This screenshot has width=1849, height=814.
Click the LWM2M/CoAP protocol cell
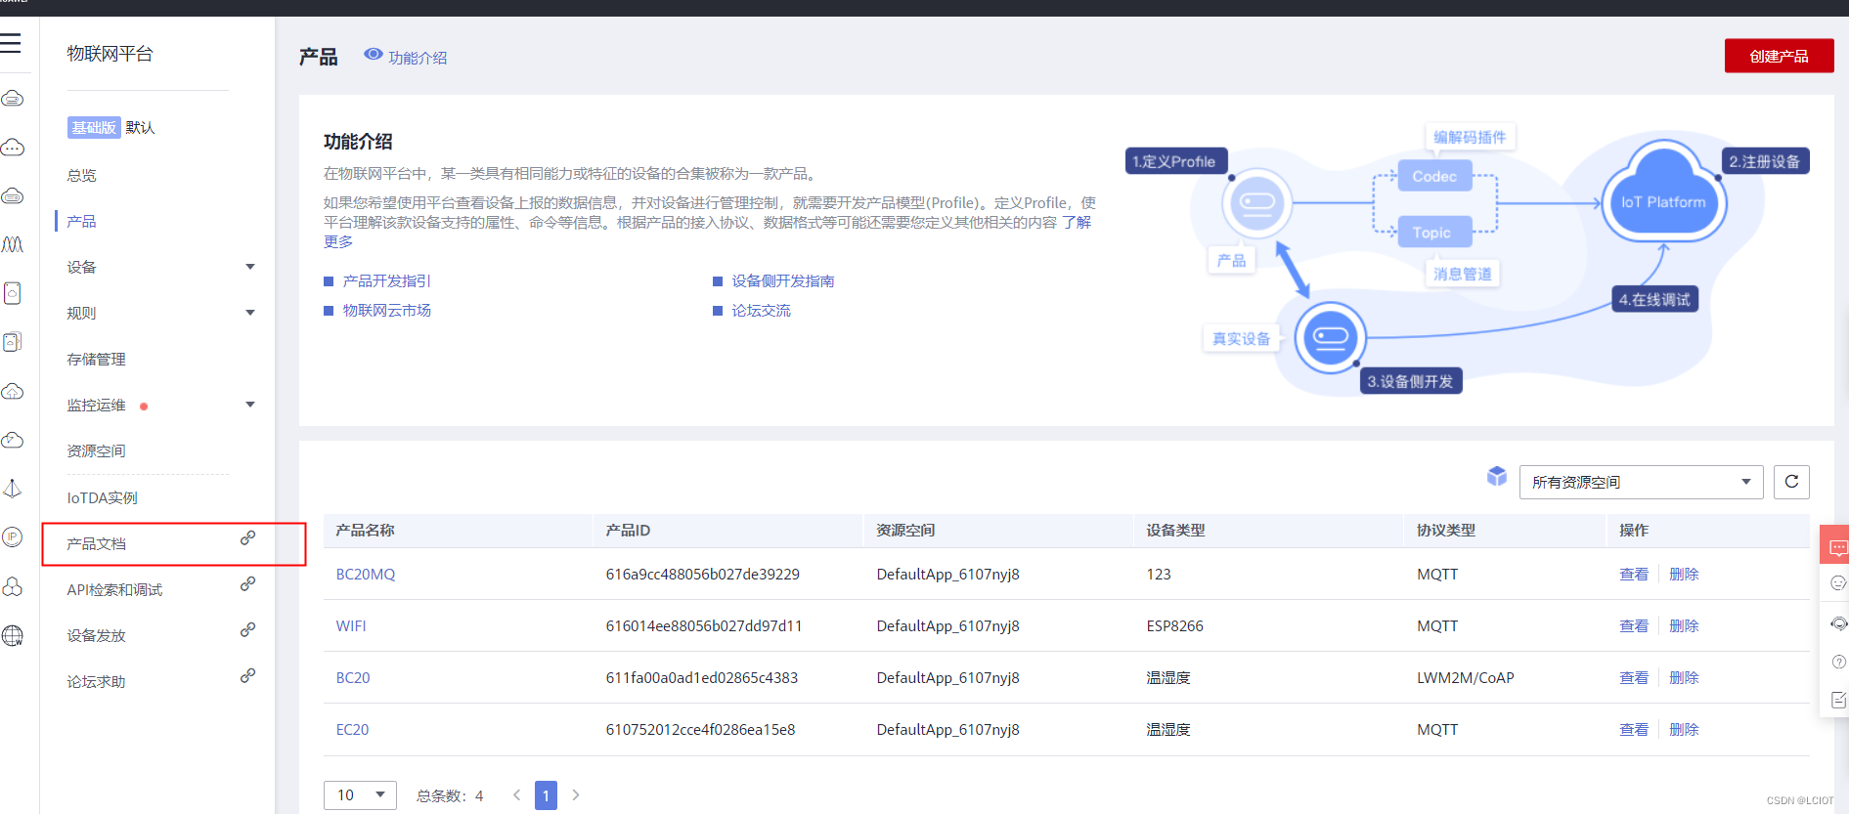(1466, 678)
